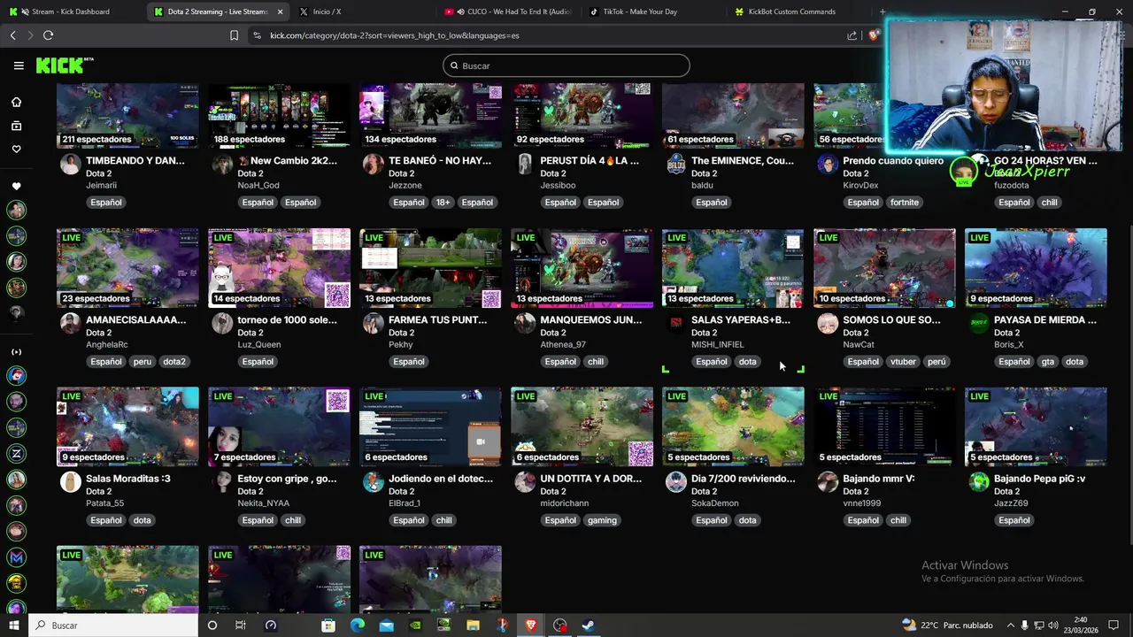Open NawCat channel avatar
This screenshot has height=637, width=1133.
coord(828,323)
